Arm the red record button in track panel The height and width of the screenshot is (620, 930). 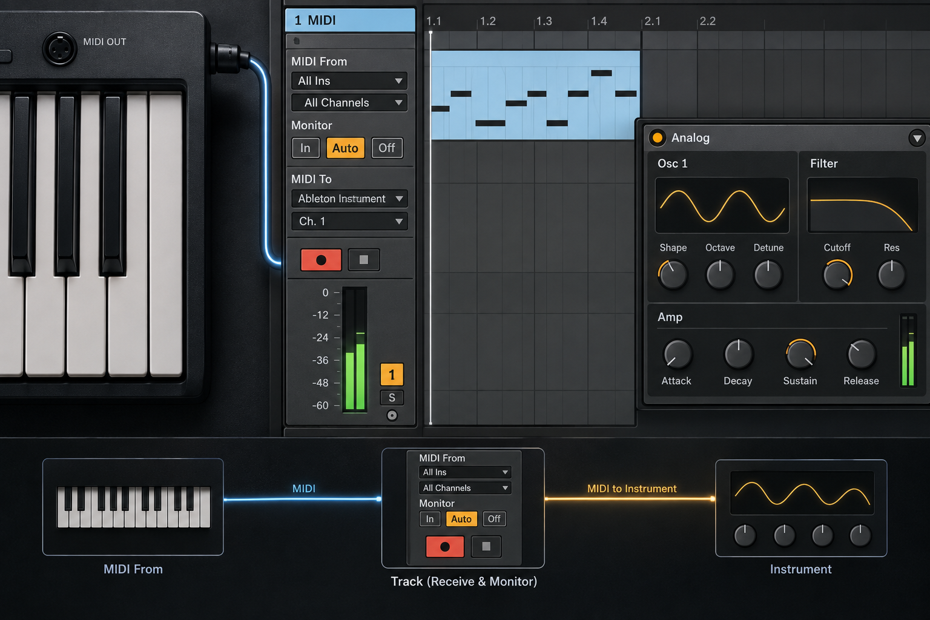click(x=321, y=260)
